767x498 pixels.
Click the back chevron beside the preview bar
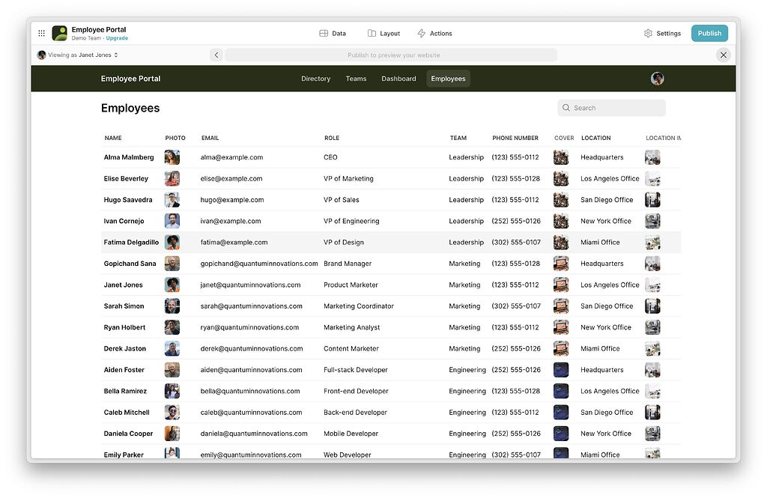tap(216, 54)
